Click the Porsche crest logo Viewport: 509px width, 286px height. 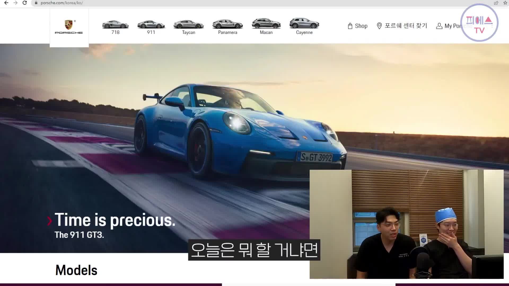[69, 27]
